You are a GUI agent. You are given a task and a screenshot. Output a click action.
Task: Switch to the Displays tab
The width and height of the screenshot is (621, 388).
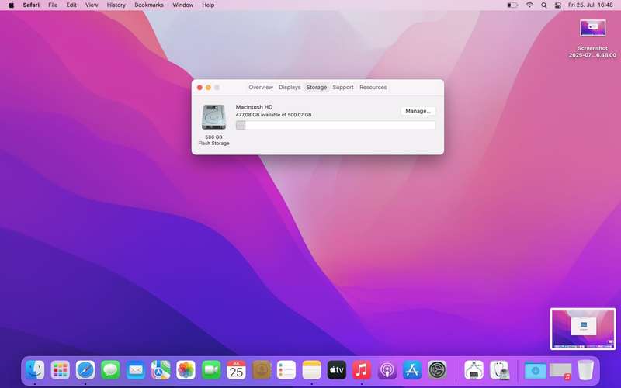click(290, 87)
